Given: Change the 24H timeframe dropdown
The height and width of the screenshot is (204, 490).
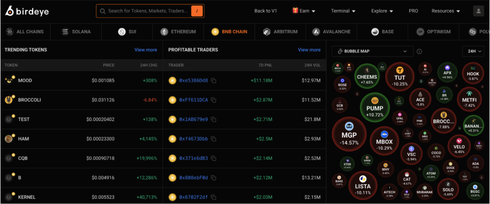Looking at the screenshot, I should 473,51.
